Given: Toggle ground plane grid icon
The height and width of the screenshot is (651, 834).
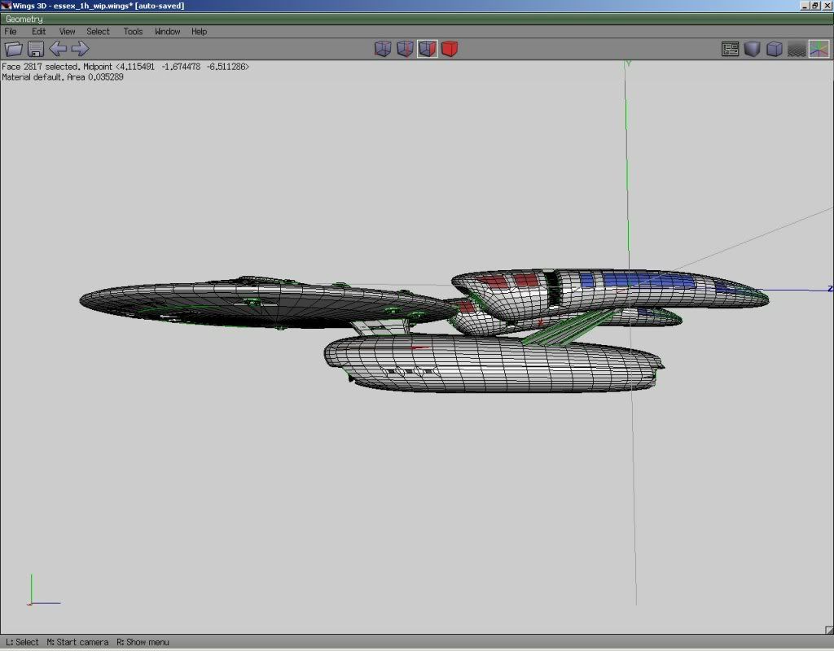Looking at the screenshot, I should [797, 49].
